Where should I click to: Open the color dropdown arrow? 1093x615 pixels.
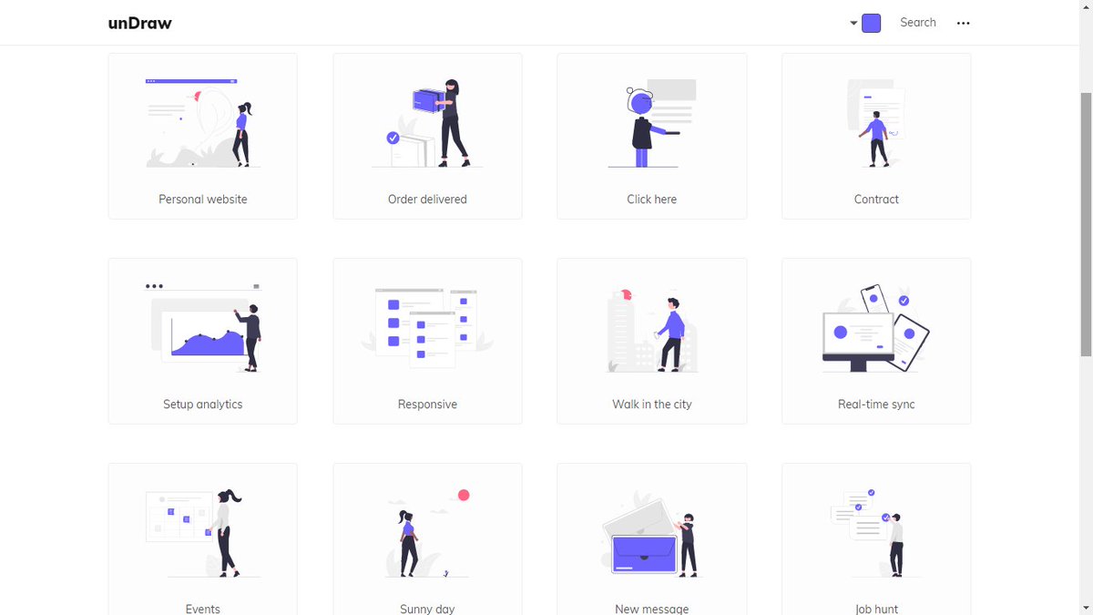(853, 24)
